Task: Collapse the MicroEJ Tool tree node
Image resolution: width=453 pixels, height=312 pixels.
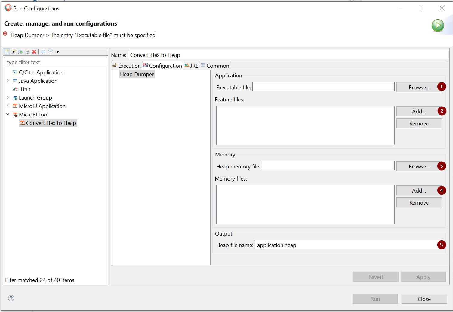Action: click(8, 115)
